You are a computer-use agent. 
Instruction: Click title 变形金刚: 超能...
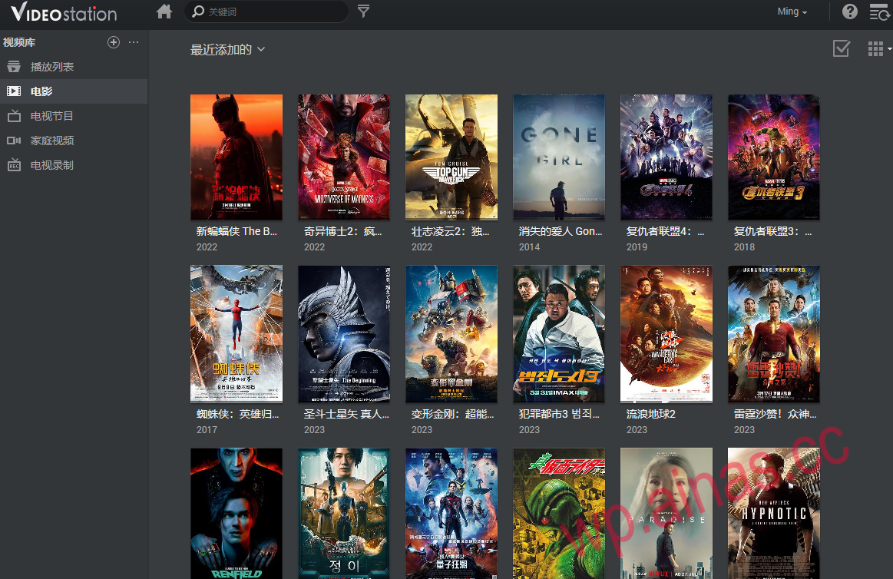click(x=452, y=414)
